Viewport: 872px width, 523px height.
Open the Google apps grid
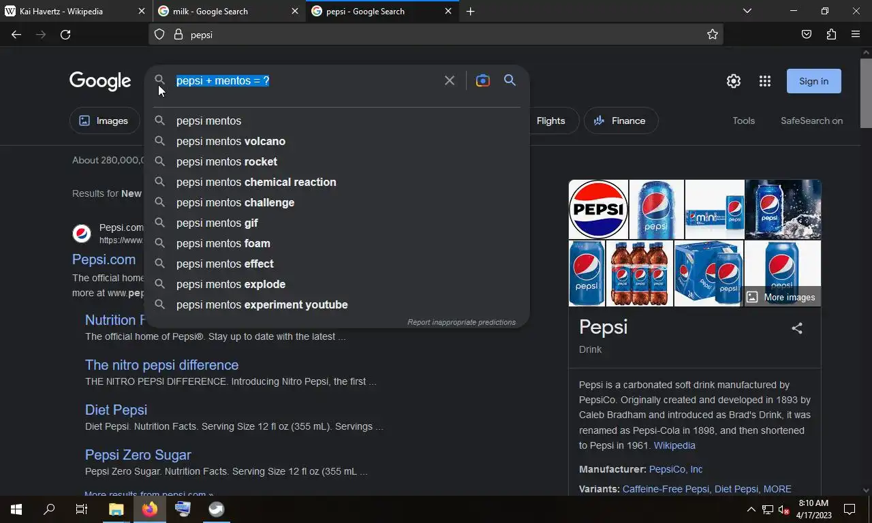tap(765, 81)
